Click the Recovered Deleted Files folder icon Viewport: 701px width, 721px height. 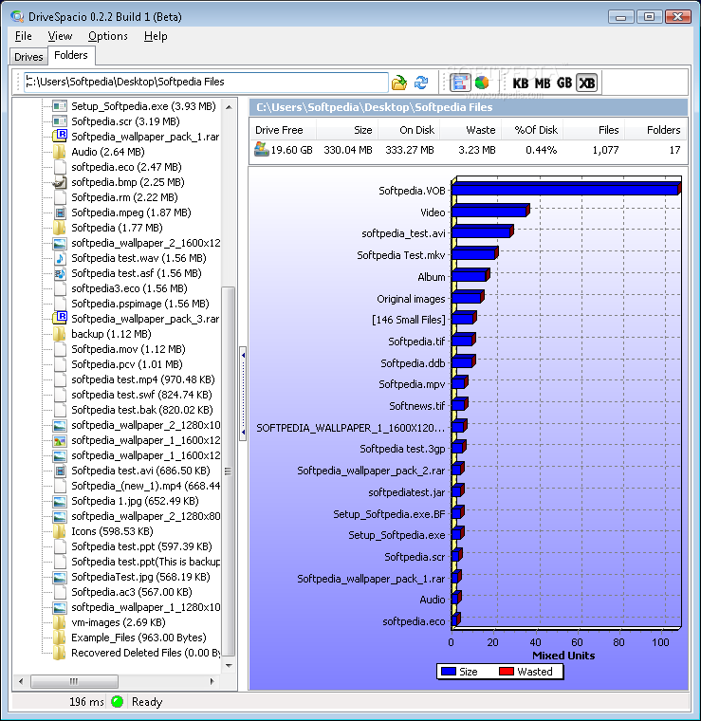60,653
